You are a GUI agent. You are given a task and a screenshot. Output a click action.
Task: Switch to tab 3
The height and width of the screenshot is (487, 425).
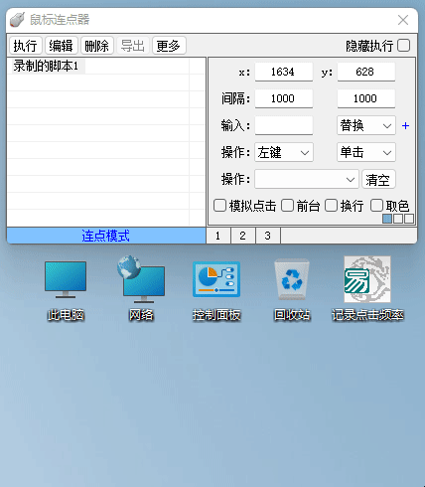pyautogui.click(x=268, y=236)
